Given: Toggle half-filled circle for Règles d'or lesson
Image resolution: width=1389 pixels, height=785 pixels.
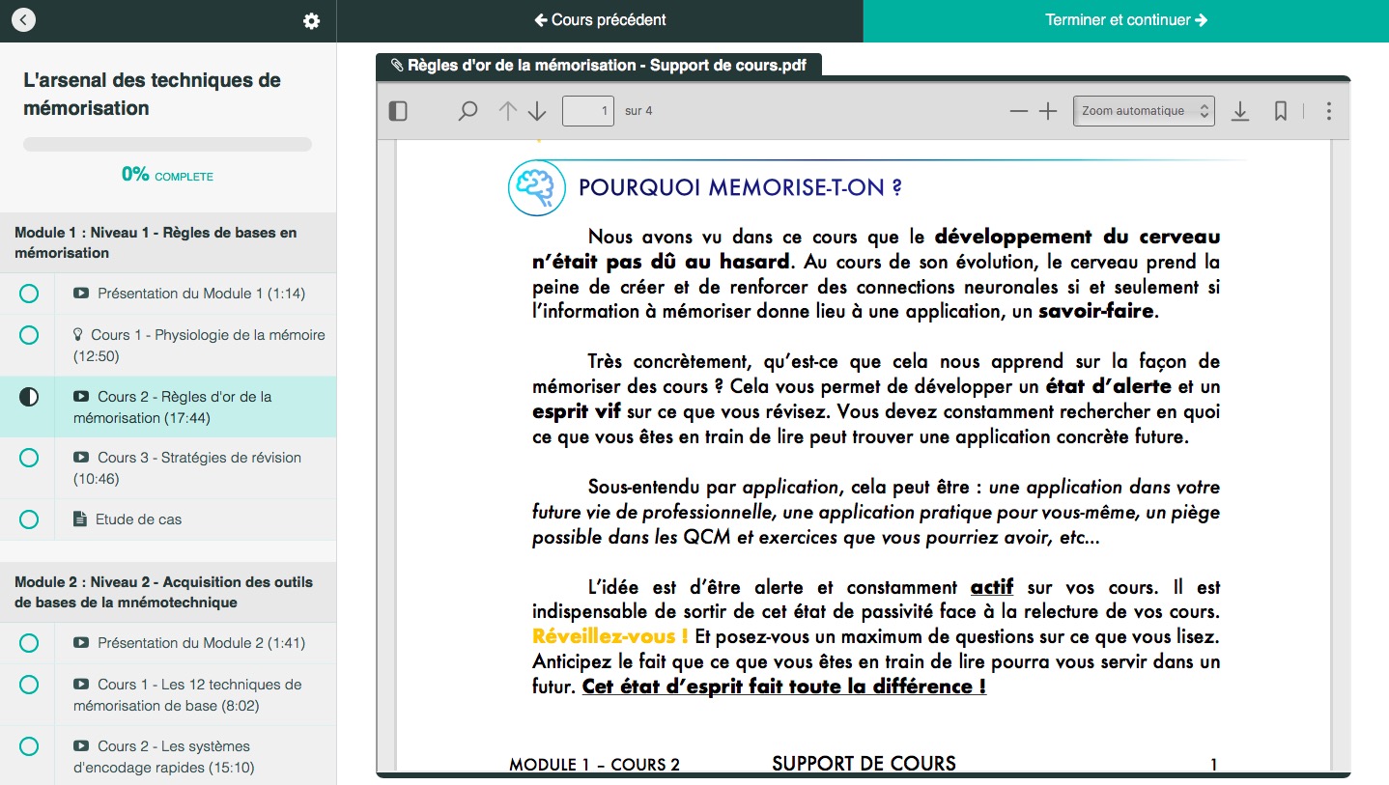Looking at the screenshot, I should click(29, 397).
